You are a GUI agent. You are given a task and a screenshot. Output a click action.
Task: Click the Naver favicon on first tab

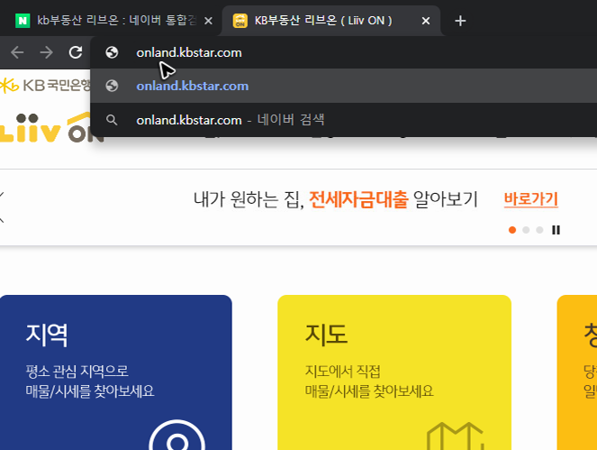[x=23, y=21]
